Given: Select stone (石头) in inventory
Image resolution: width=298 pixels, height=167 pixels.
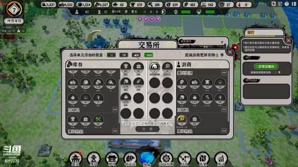Looking at the screenshot, I should click(x=85, y=84).
